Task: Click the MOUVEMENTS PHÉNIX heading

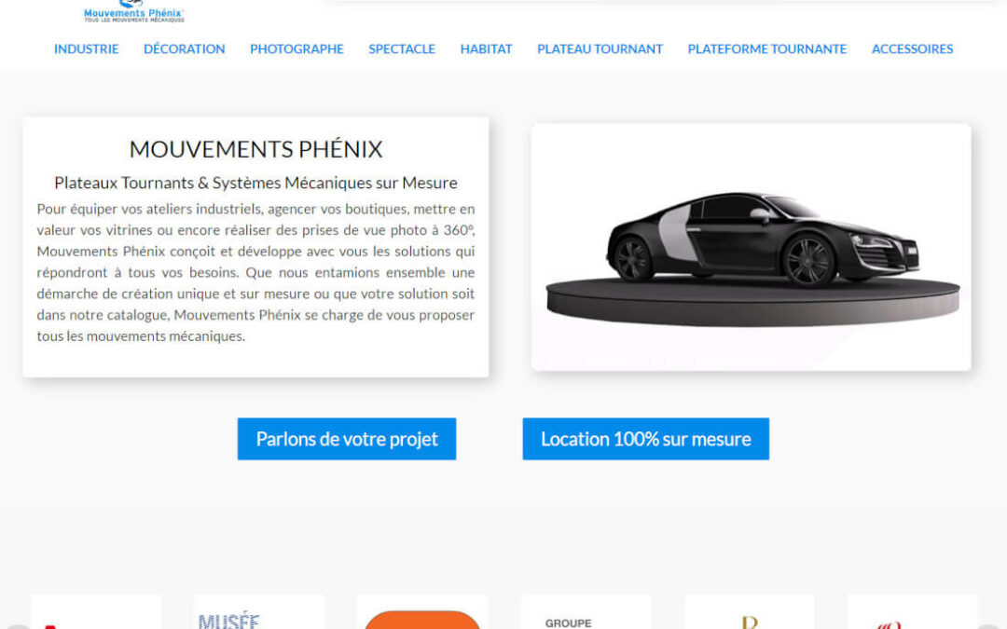Action: click(255, 149)
